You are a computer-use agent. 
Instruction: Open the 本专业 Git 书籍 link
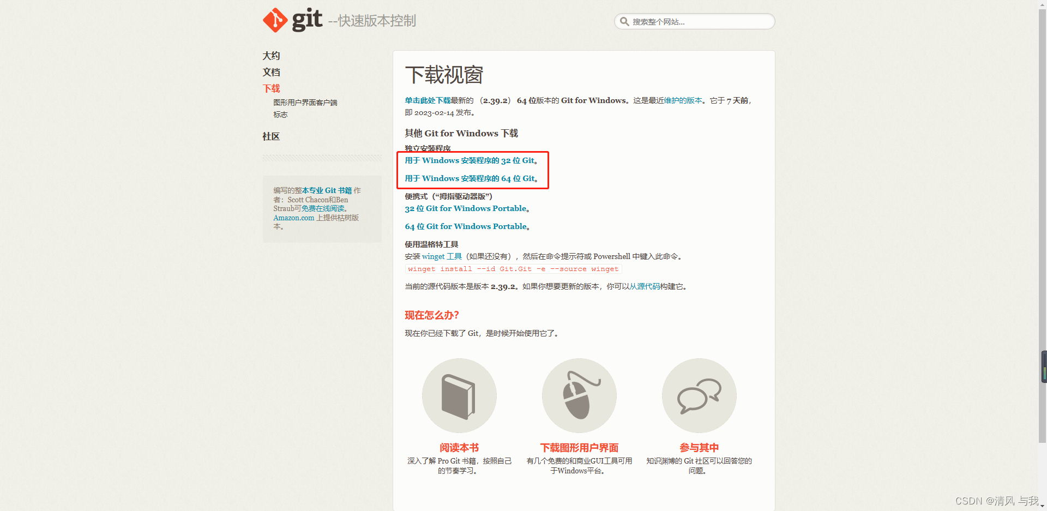pos(327,190)
